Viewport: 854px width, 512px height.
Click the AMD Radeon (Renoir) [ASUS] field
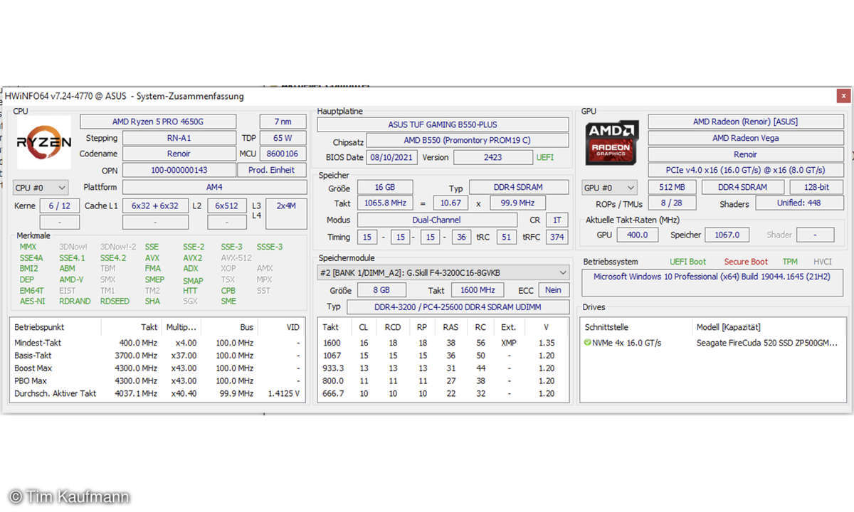pyautogui.click(x=745, y=122)
